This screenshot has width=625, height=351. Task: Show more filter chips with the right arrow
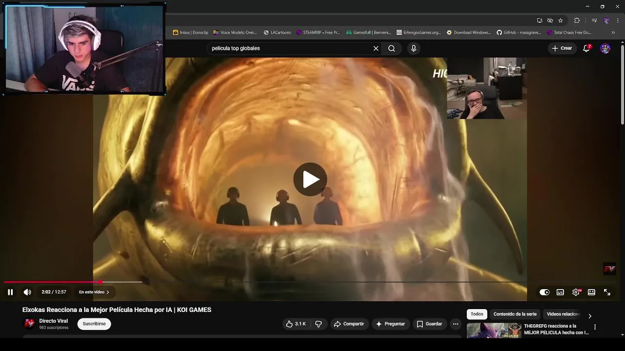[589, 316]
